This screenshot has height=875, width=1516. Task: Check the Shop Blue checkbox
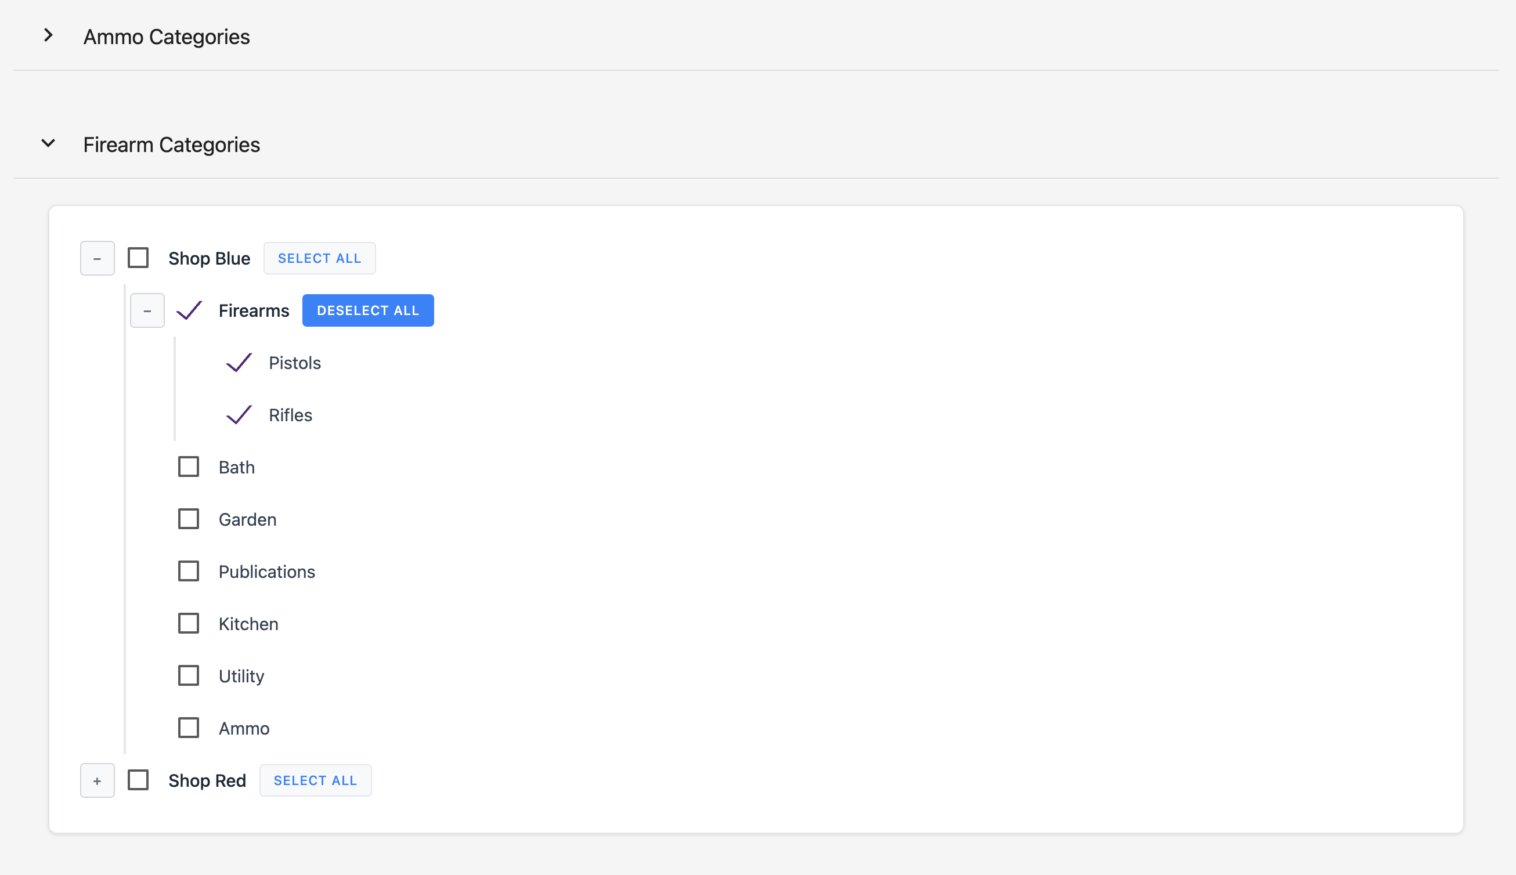pos(138,258)
